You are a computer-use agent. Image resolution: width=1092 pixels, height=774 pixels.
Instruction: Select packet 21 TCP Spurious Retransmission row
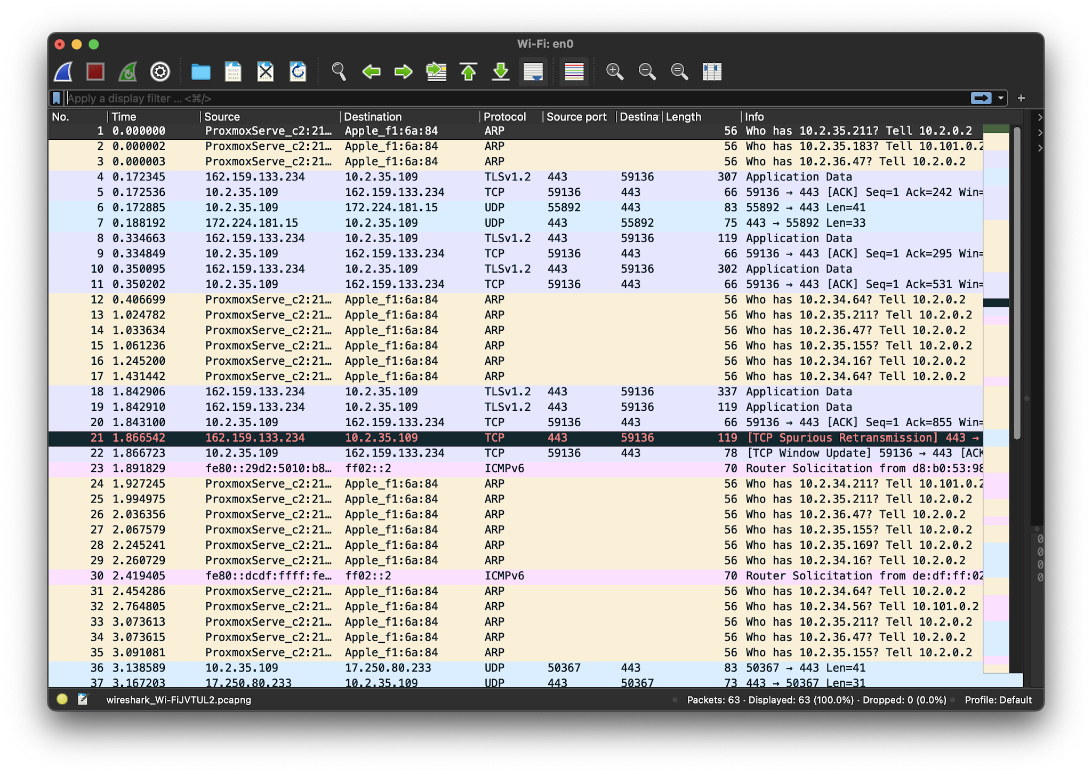click(x=515, y=438)
